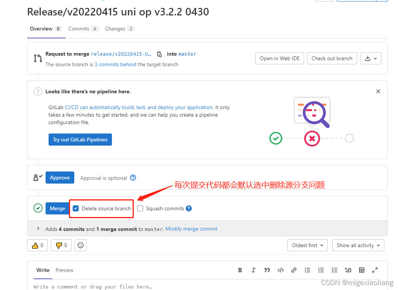399x290 pixels.
Task: Apply bold formatting to comment
Action: pos(240,270)
